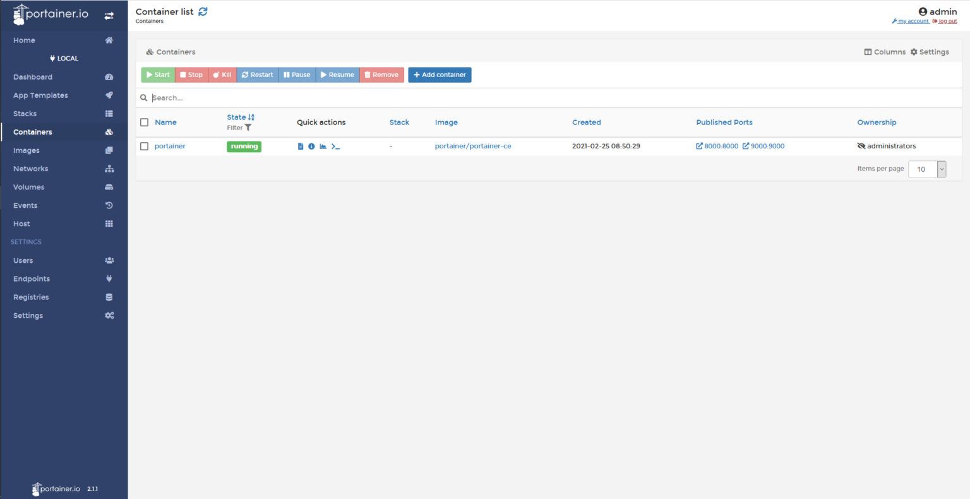Open logs for the portainer container

(x=300, y=146)
